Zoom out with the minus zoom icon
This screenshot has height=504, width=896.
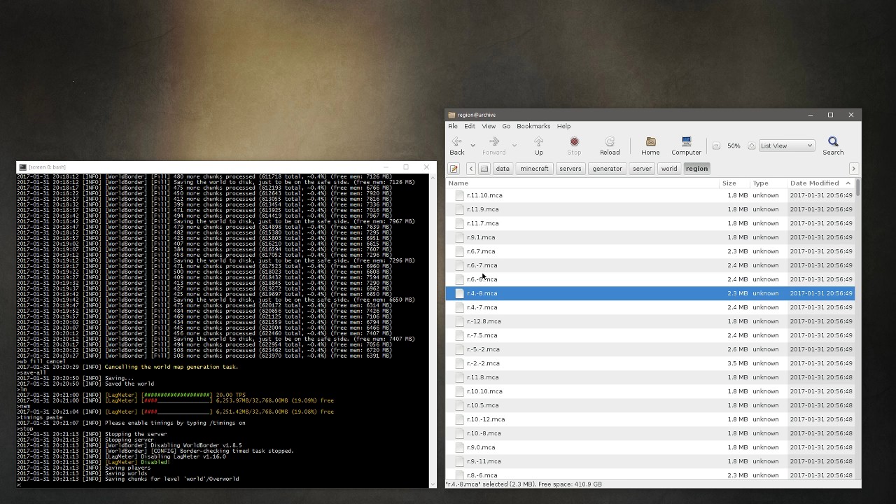pyautogui.click(x=716, y=146)
